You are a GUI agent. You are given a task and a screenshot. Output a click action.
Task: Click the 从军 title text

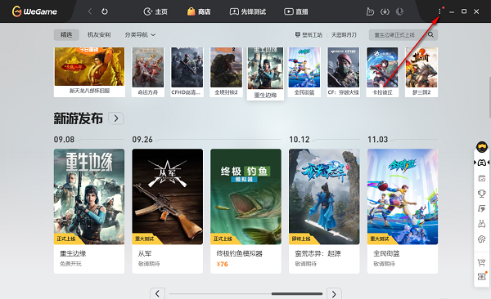tap(145, 253)
